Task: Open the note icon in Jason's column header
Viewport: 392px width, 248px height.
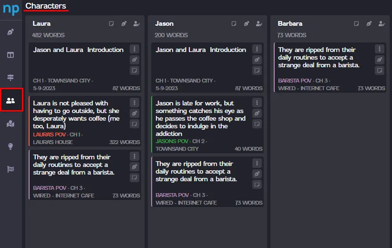Action: (x=234, y=24)
